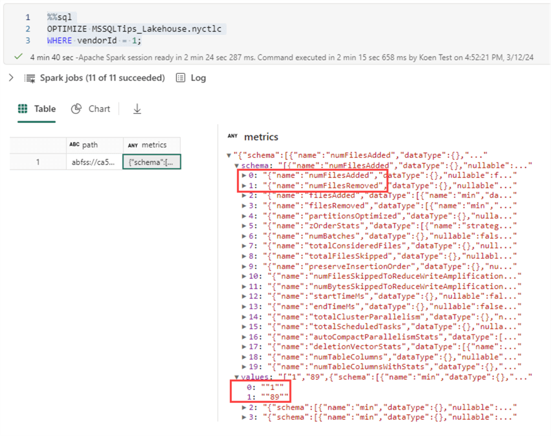Expand schema item 12 startTimeMs
The image size is (551, 436).
pos(244,296)
